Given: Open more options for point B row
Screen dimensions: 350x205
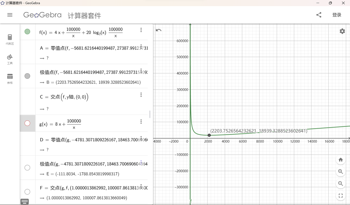Looking at the screenshot, I should (141, 71).
